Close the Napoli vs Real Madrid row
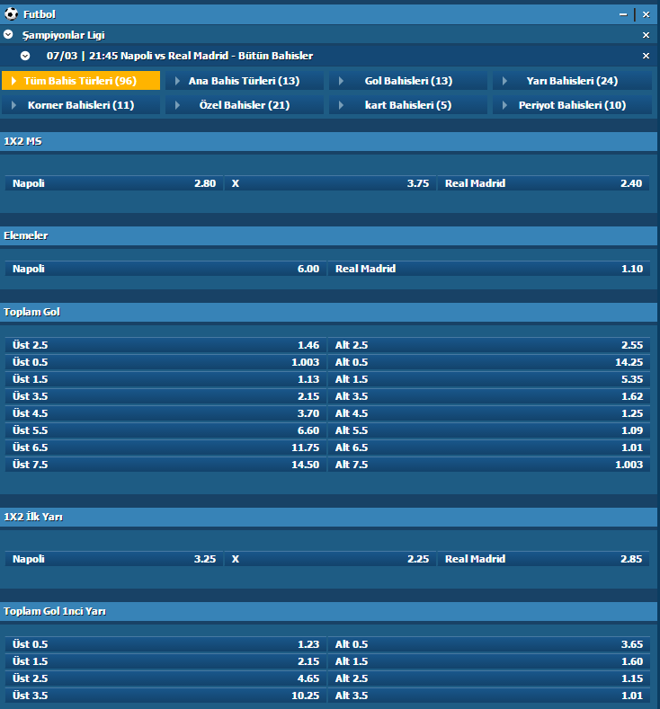The height and width of the screenshot is (709, 660). coord(646,56)
